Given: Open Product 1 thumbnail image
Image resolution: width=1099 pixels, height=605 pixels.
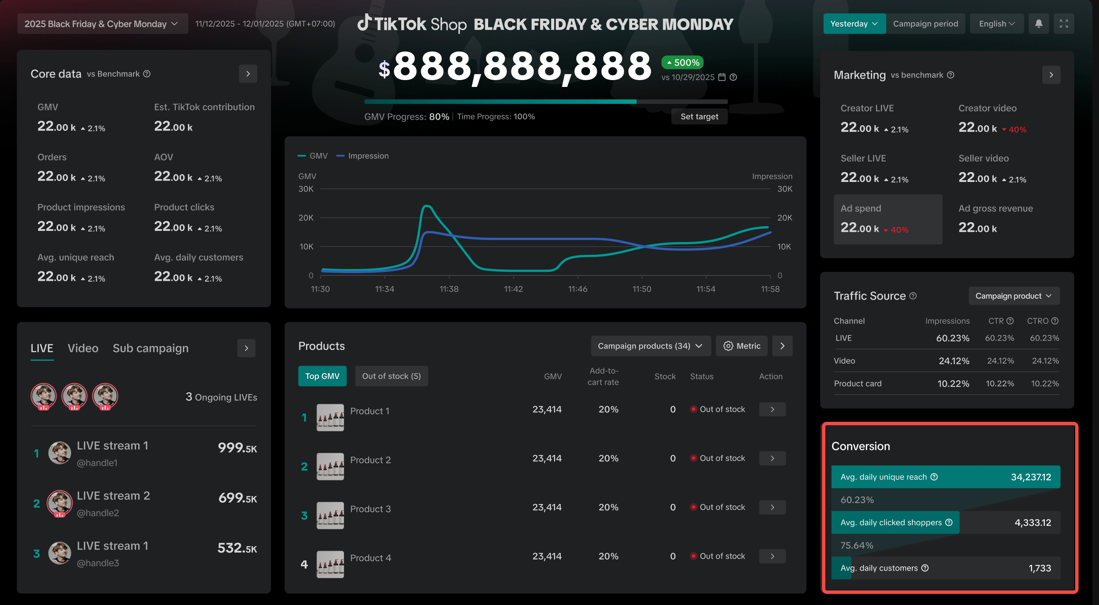Looking at the screenshot, I should 330,418.
